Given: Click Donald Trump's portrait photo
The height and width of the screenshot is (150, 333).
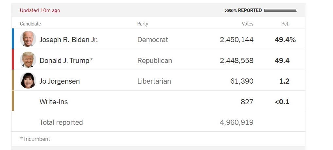Looking at the screenshot, I should click(28, 60).
